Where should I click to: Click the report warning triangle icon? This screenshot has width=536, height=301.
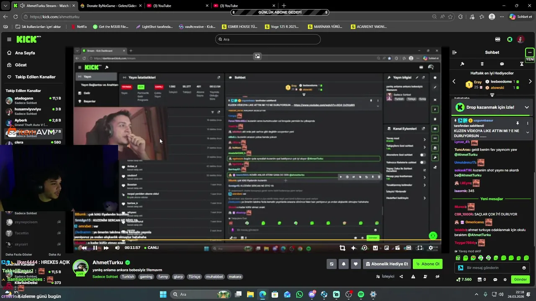coord(413,276)
